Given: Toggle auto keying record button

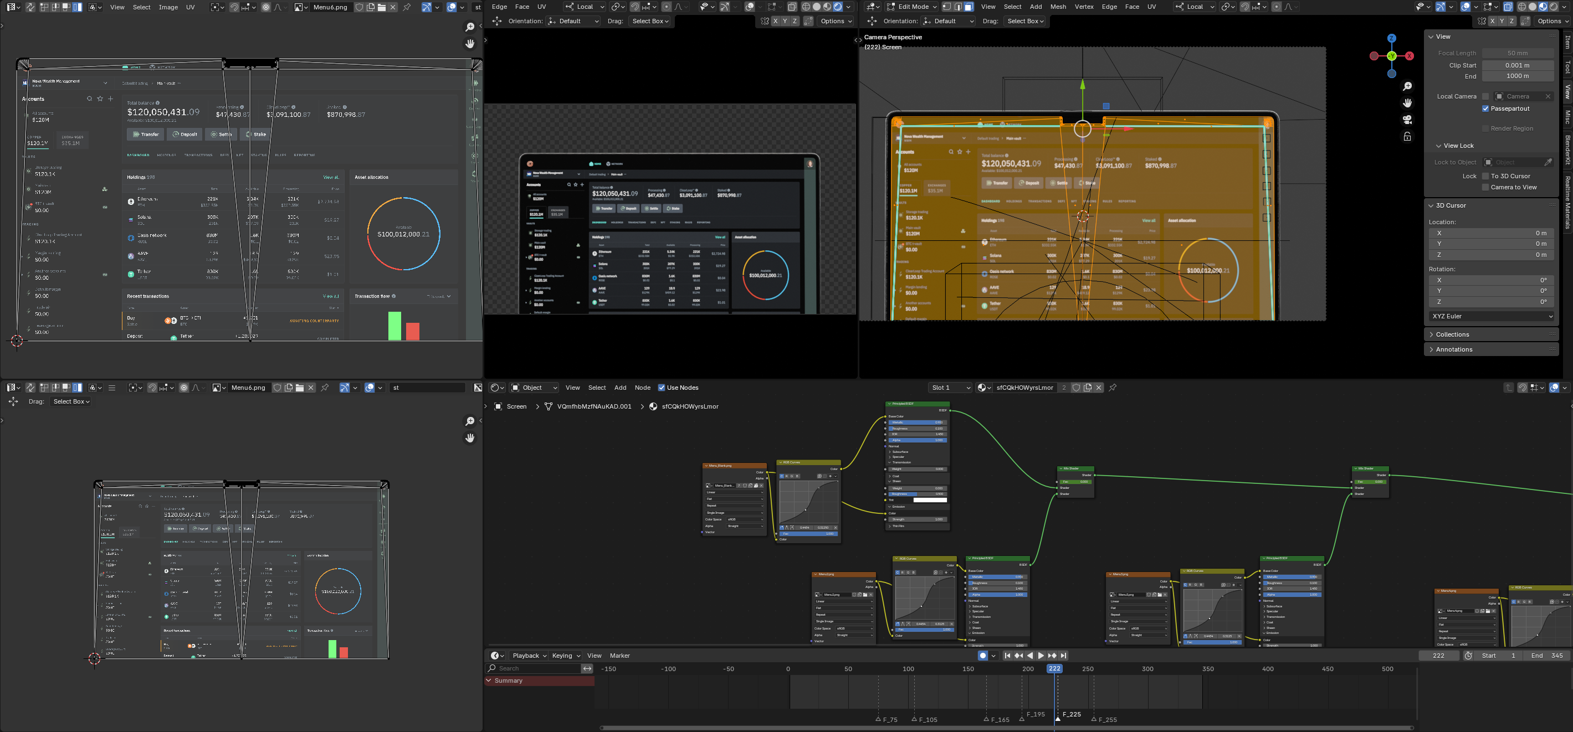Looking at the screenshot, I should pos(982,656).
